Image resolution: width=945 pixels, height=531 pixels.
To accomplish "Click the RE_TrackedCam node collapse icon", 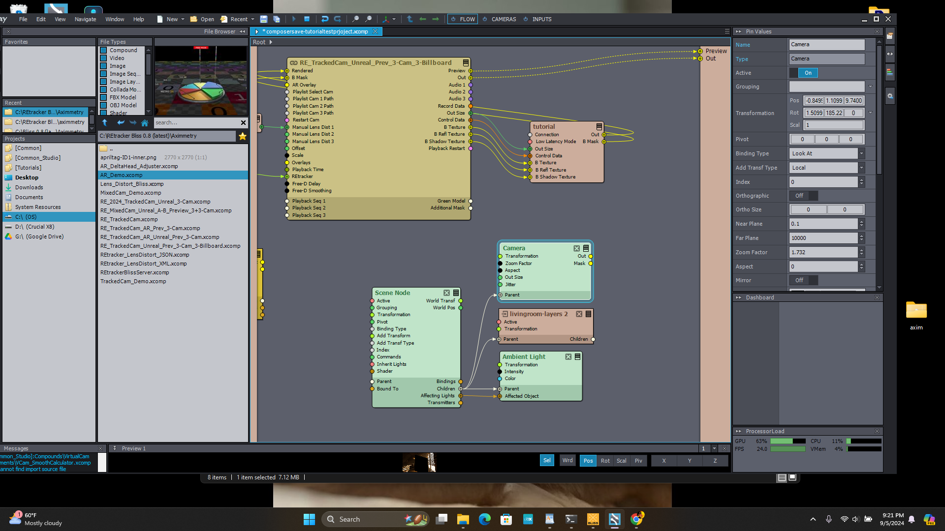I will tap(466, 63).
